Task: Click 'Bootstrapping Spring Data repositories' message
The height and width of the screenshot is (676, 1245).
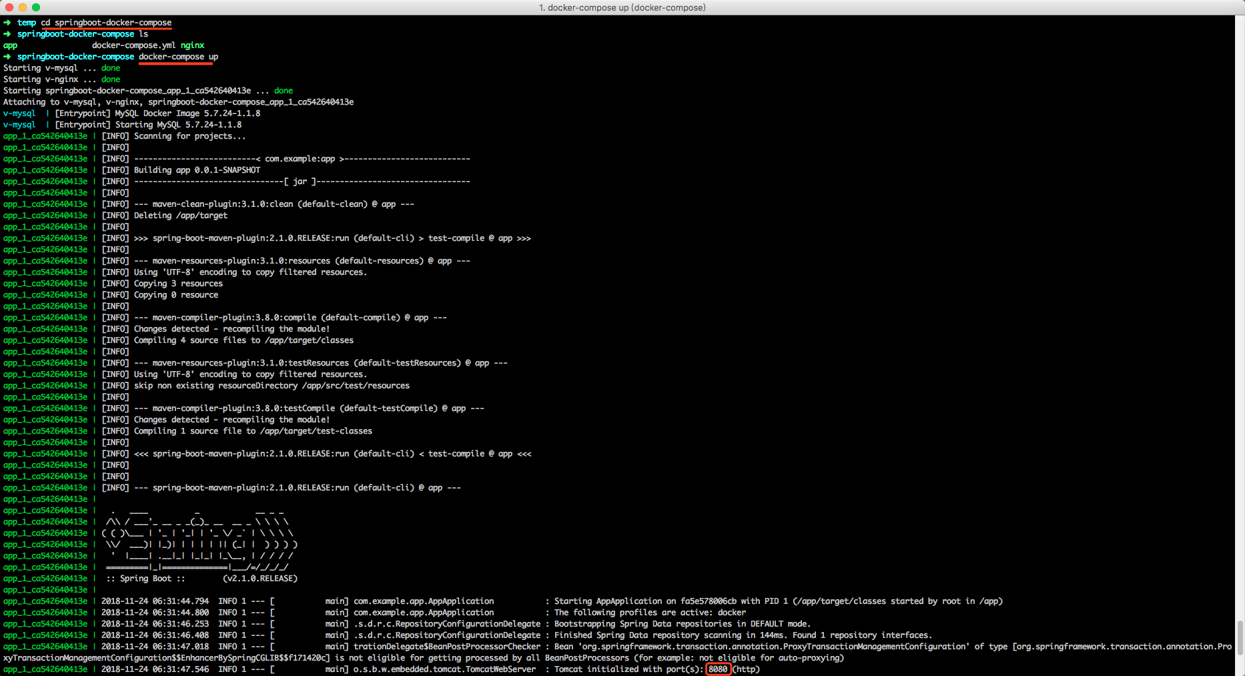Action: 682,624
